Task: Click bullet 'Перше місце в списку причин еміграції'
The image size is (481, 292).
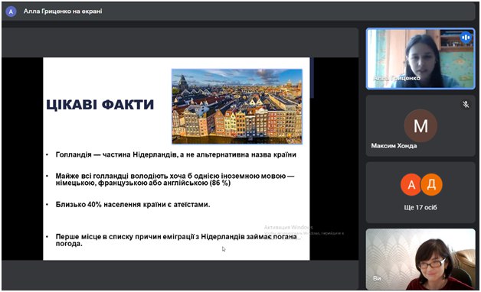Action: click(176, 240)
